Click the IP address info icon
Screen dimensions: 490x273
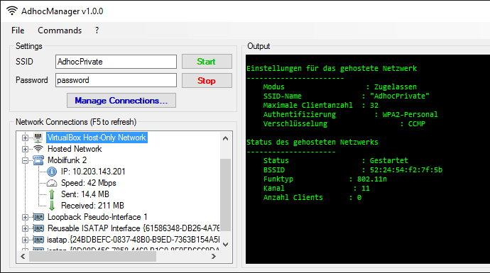pos(52,172)
